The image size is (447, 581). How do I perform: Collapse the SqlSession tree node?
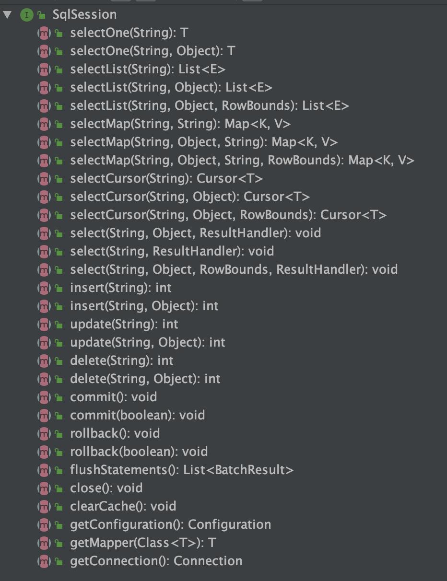[x=7, y=15]
